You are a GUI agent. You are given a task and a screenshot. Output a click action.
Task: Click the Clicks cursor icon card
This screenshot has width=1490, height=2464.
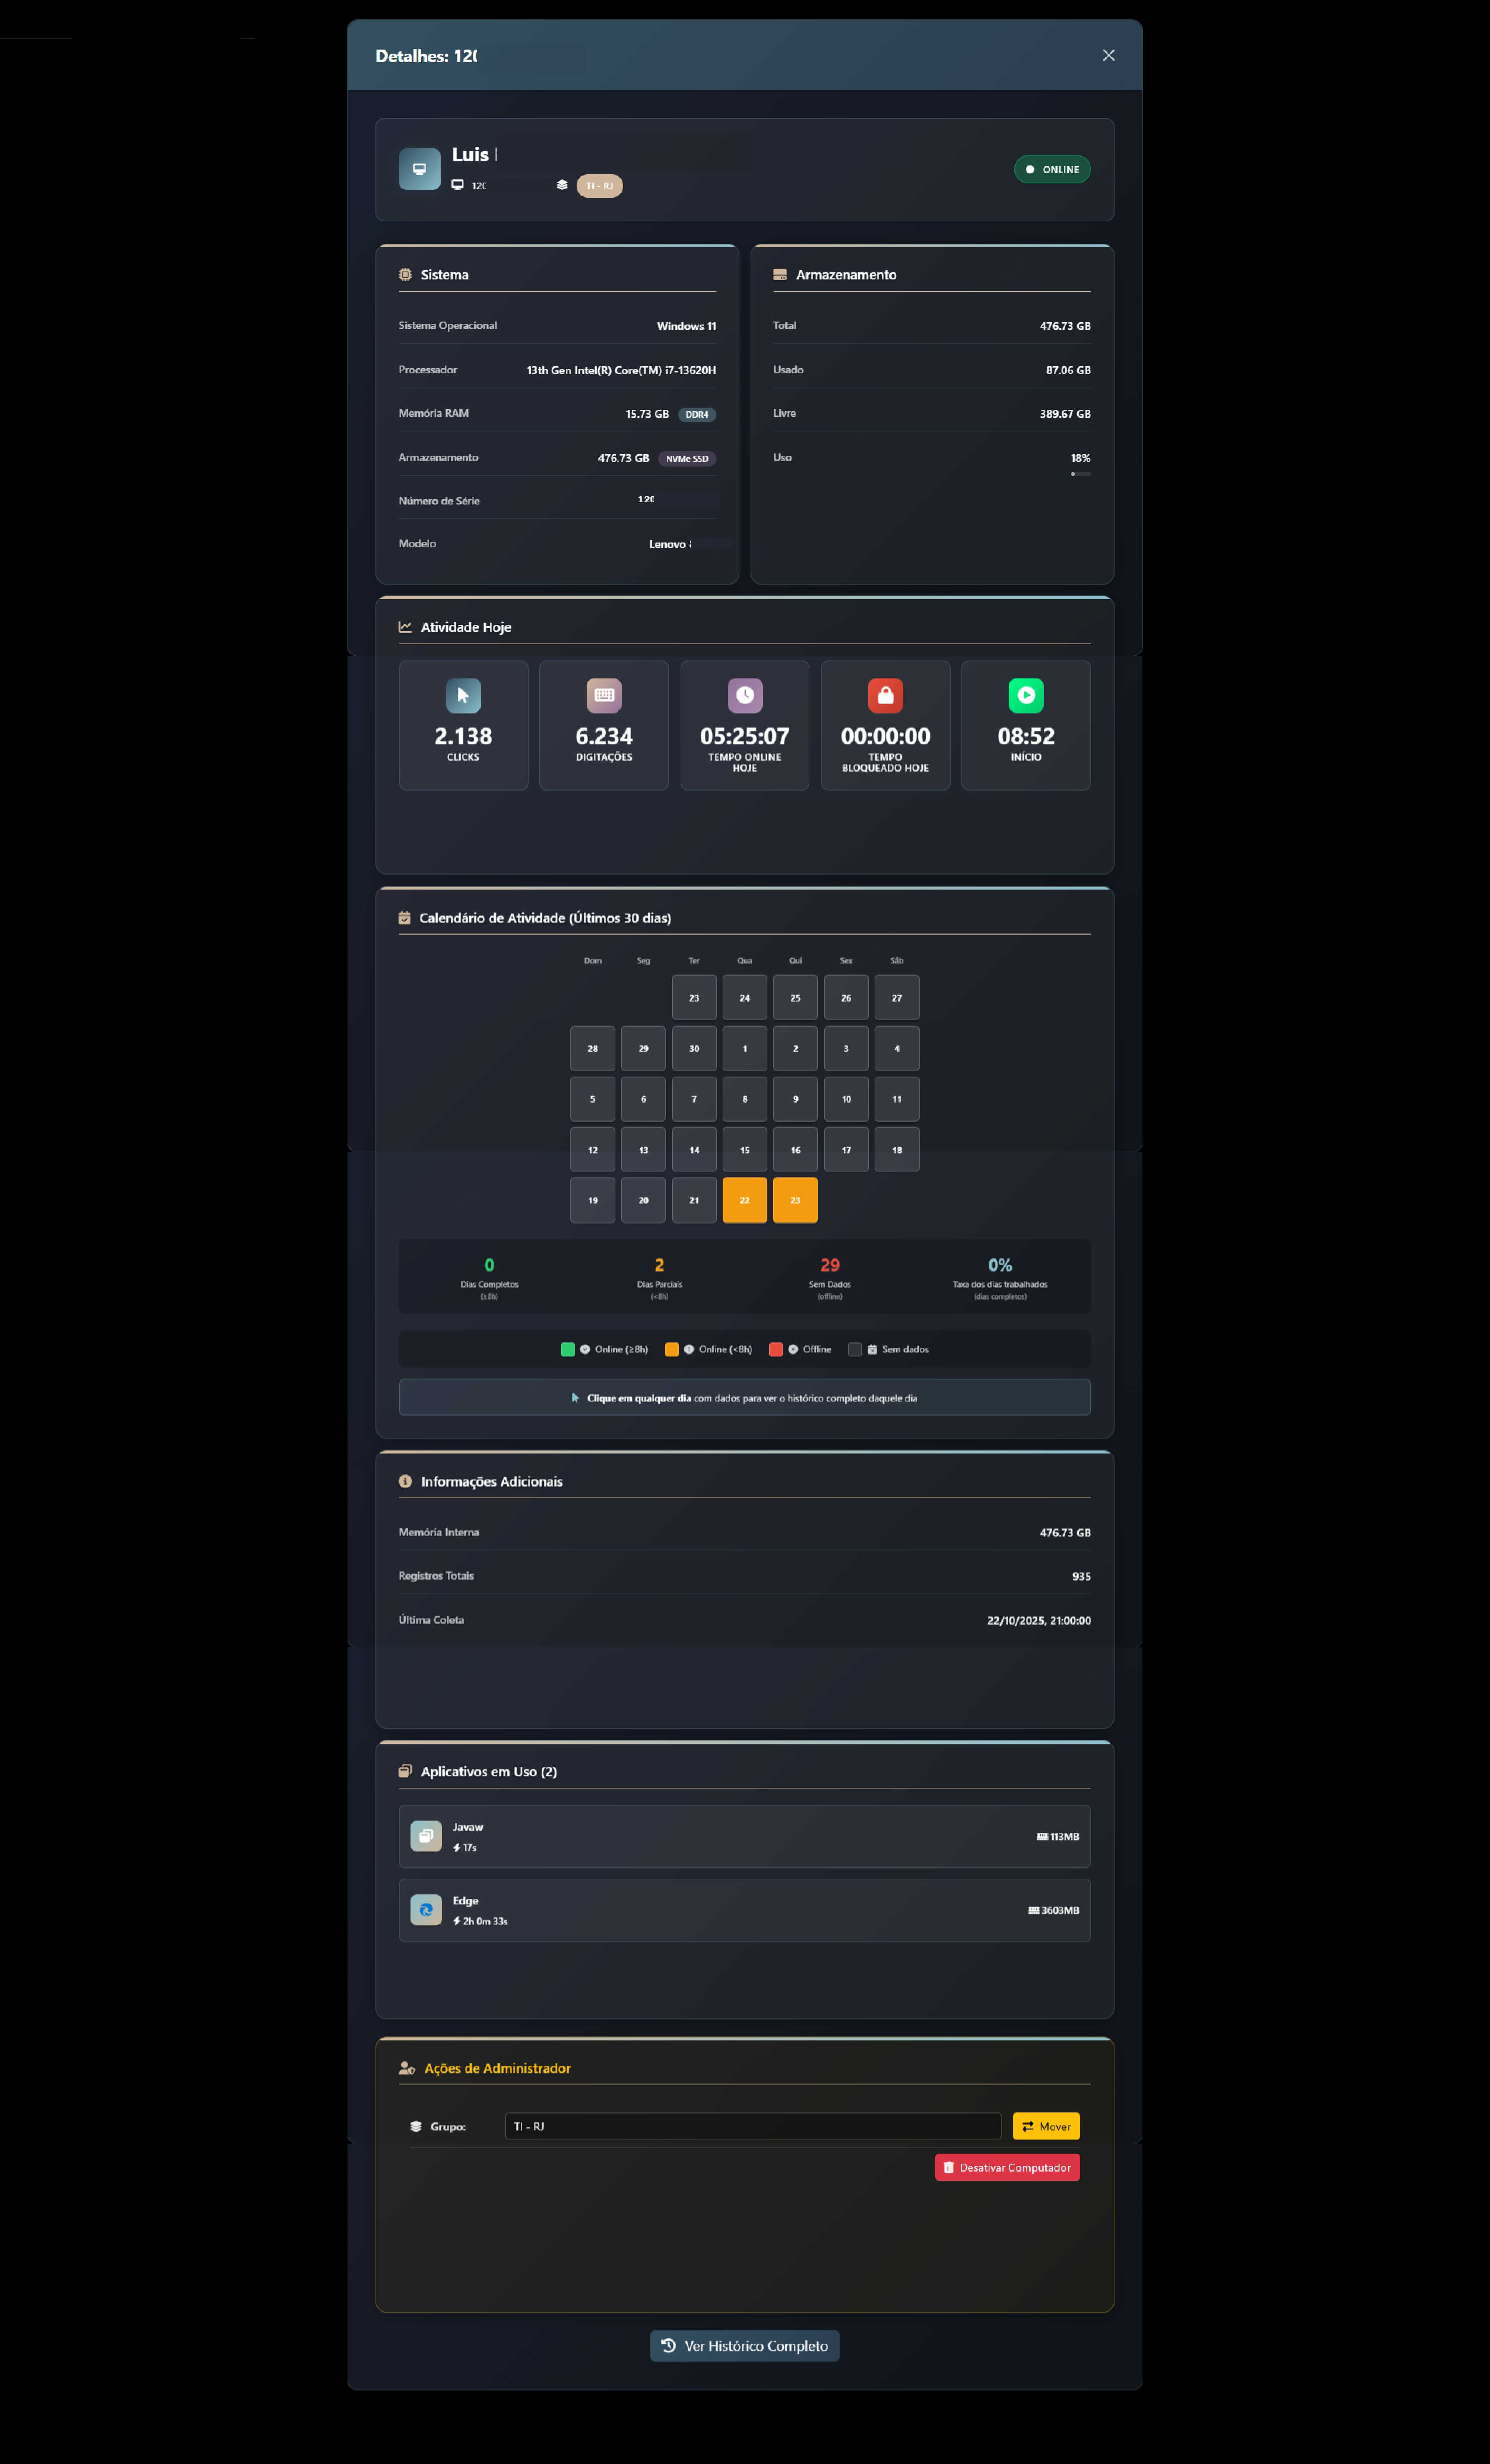463,695
